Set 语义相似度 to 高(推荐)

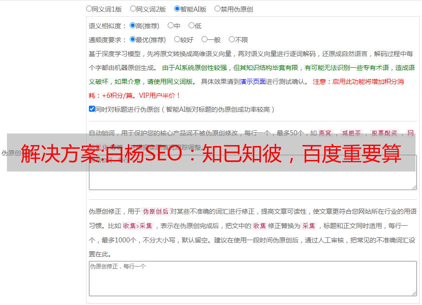click(132, 25)
